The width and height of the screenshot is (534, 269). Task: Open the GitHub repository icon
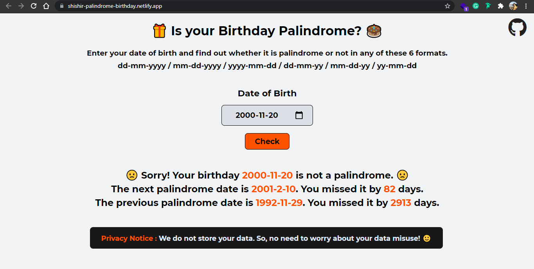[x=517, y=27]
